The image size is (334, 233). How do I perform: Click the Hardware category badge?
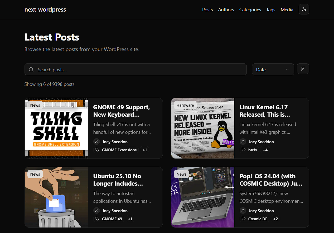185,105
